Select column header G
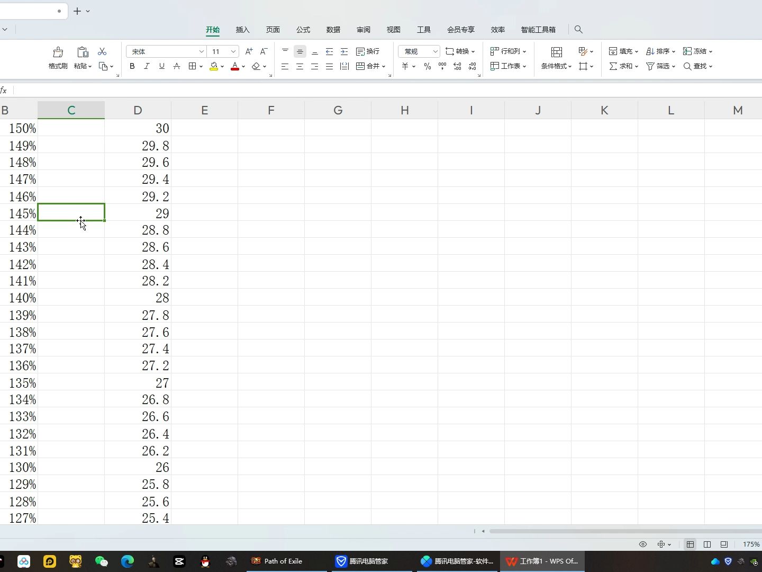Screen dimensions: 762x572 (338, 110)
